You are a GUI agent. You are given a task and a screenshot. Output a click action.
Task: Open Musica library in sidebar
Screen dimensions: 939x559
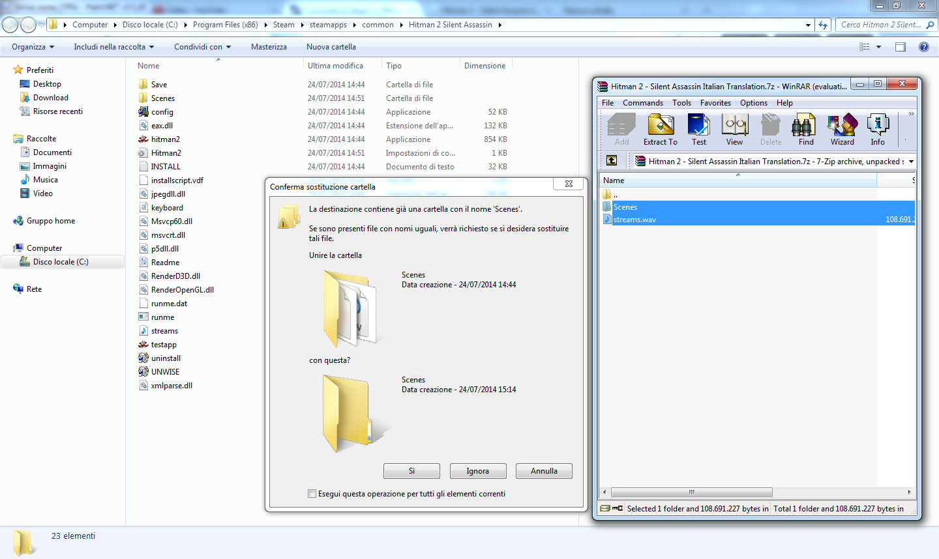click(46, 180)
